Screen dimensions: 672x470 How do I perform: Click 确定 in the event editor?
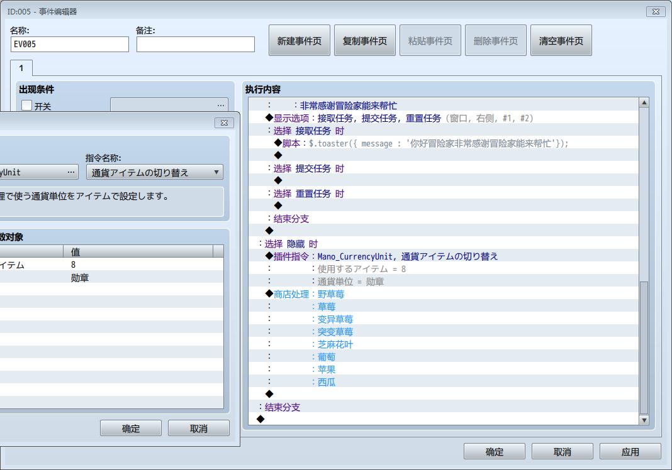pos(494,451)
